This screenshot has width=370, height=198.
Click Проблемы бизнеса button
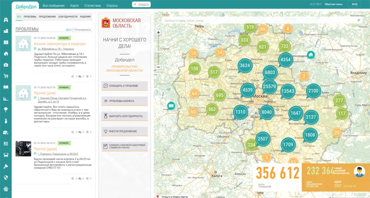coord(124,101)
